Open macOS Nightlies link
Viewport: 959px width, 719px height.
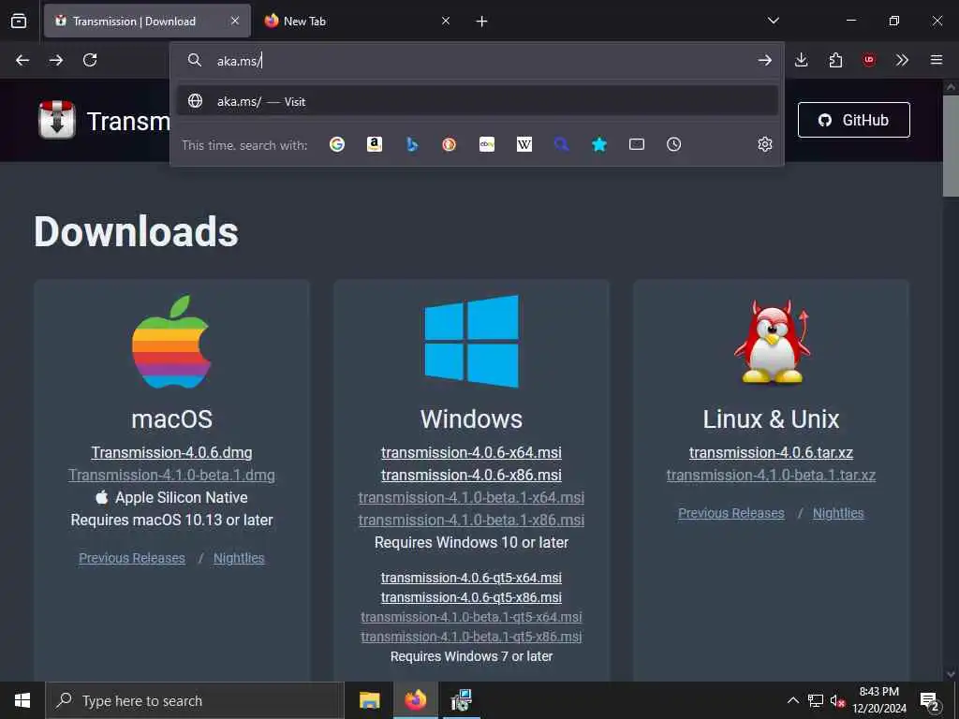[239, 558]
